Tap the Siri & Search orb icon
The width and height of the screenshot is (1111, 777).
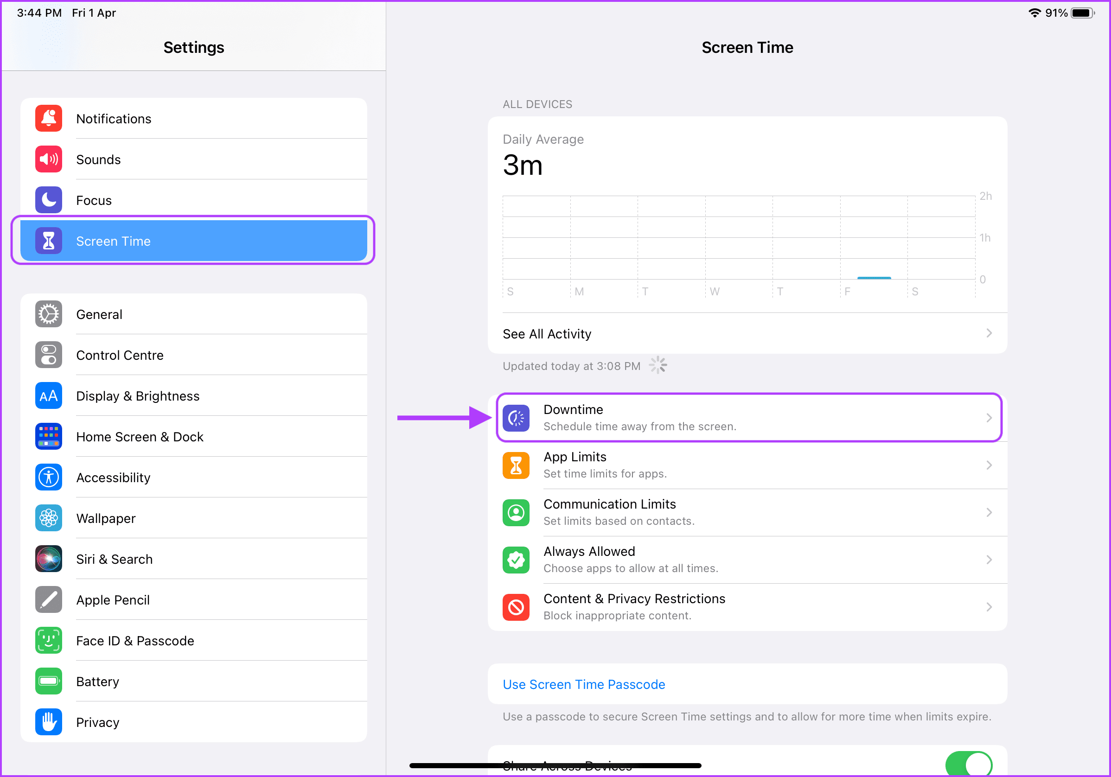point(48,559)
